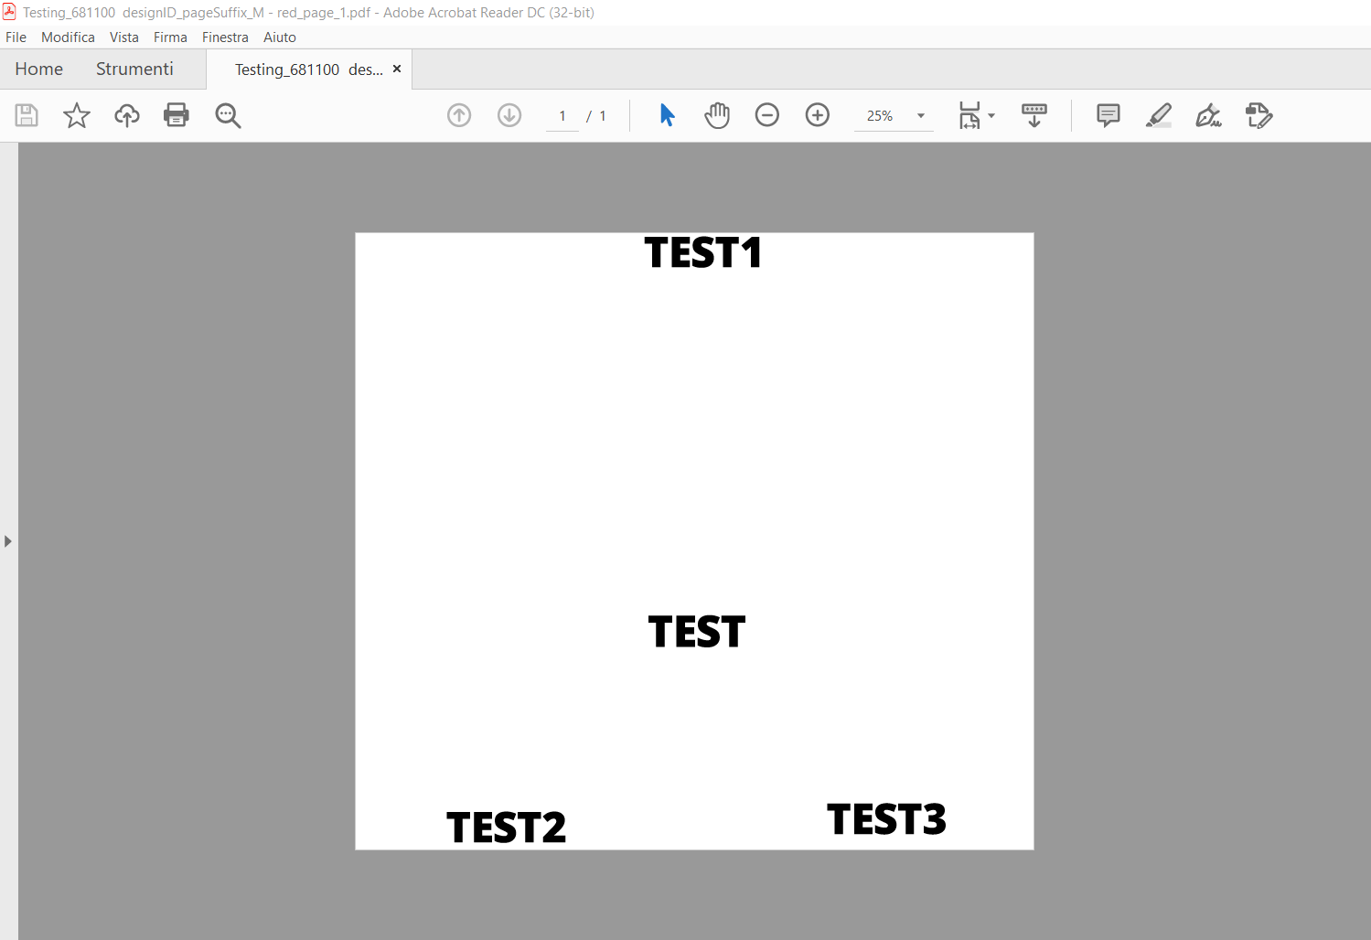The height and width of the screenshot is (940, 1371).
Task: Go to next page arrow
Action: point(509,115)
